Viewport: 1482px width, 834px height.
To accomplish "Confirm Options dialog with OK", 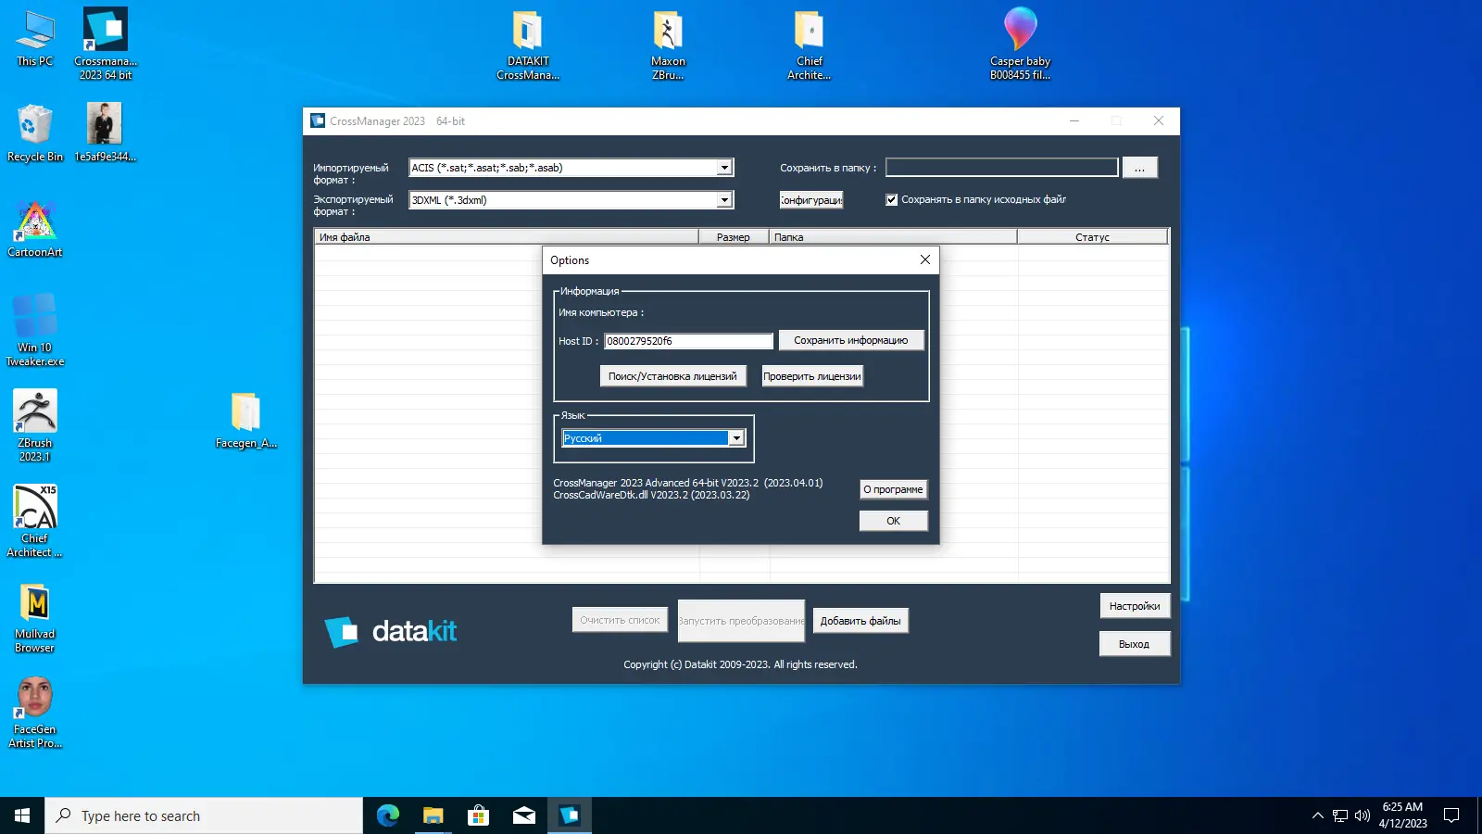I will 893,521.
